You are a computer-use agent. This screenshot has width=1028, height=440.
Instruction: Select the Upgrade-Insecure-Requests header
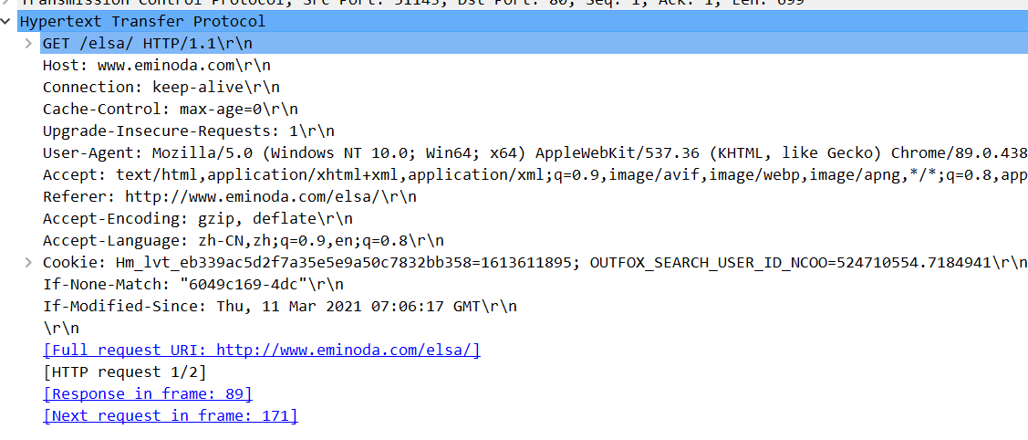[189, 131]
